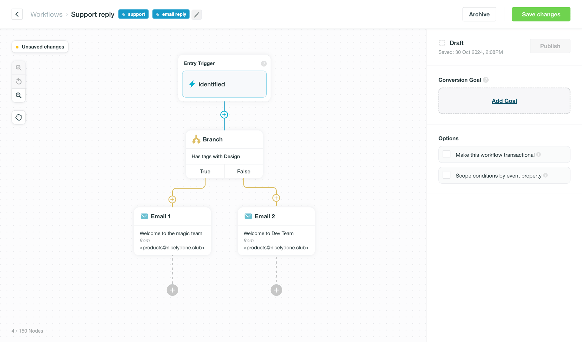Viewport: 582px width, 342px height.
Task: Click the zoom in magnifier tool
Action: pos(18,67)
